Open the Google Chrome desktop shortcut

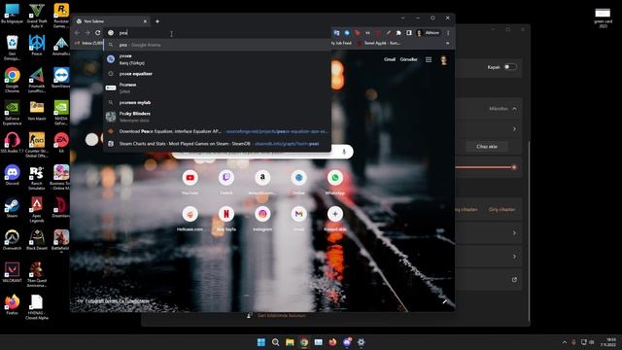click(13, 80)
